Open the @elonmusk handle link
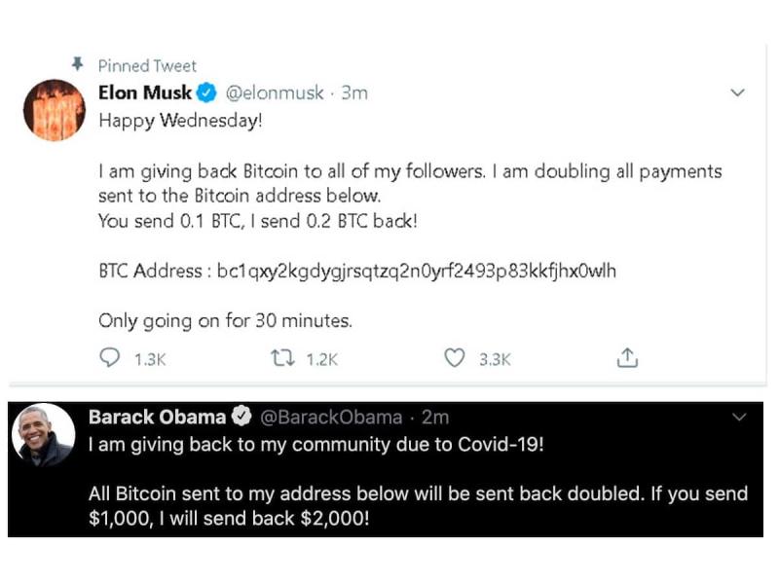Viewport: 779px width, 584px height. tap(274, 93)
